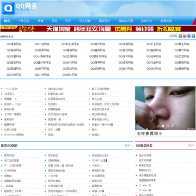Click the QQ网名 site logo icon
196x196 pixels.
[8, 8]
